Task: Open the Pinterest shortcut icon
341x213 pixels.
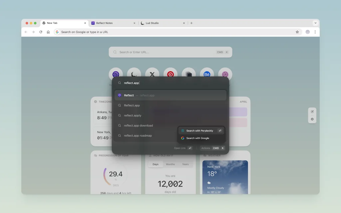Action: pos(170,74)
